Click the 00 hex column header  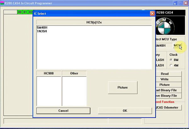tap(20, 12)
